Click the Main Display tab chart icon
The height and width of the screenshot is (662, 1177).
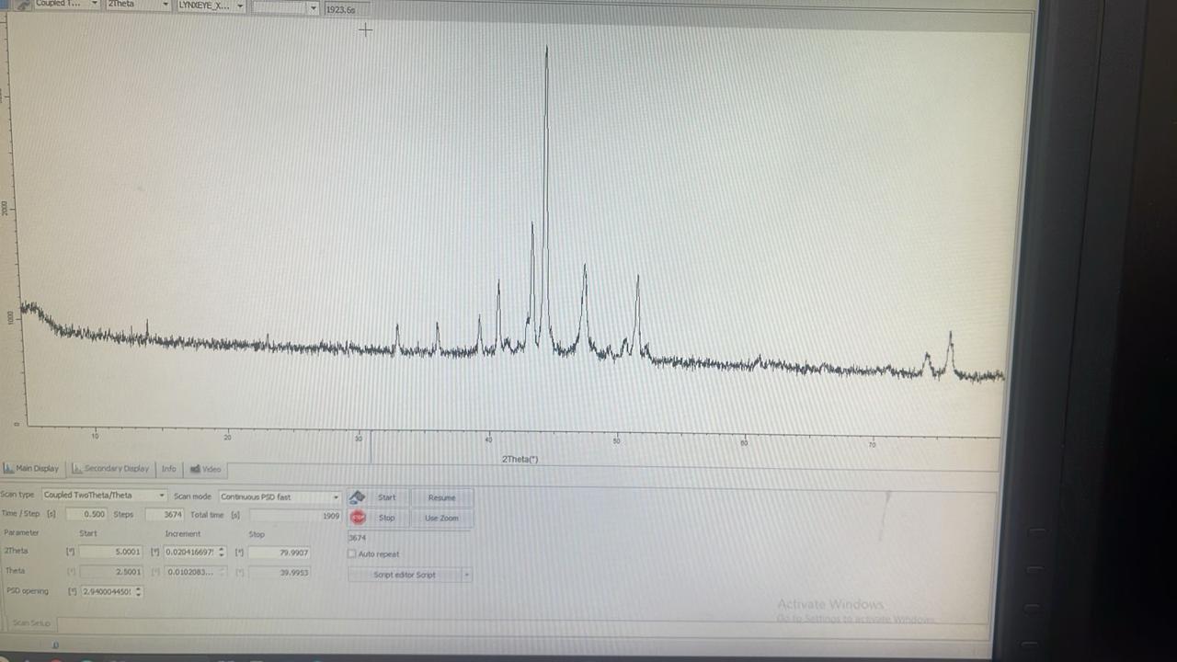[x=8, y=469]
